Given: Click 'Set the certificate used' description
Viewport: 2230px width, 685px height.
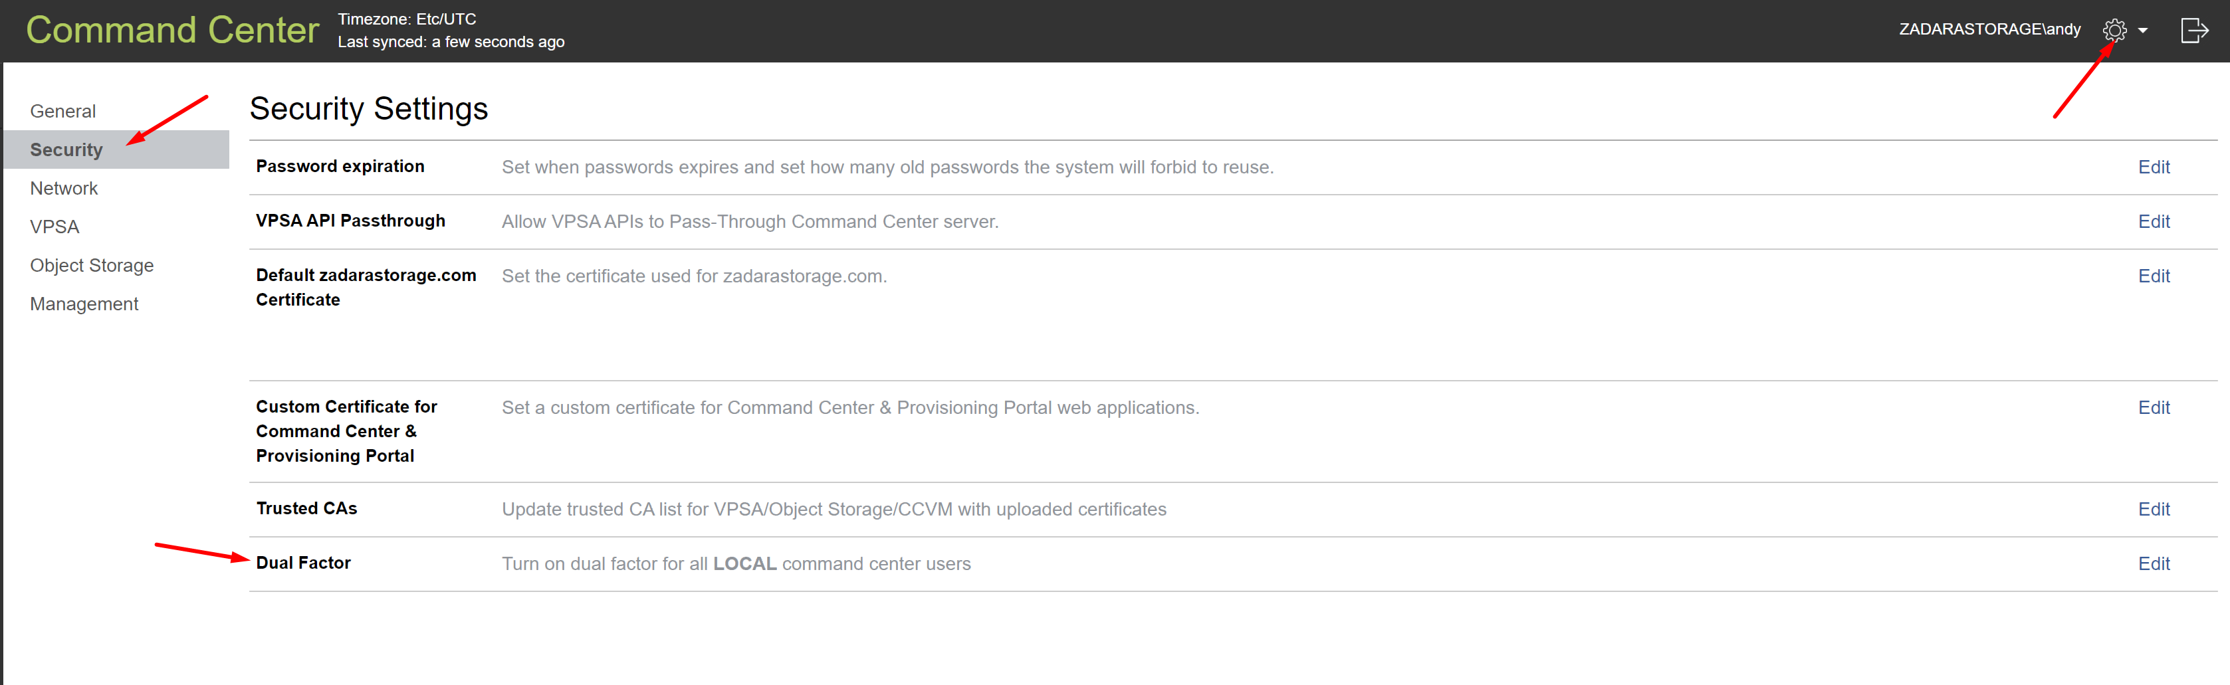Looking at the screenshot, I should pos(695,276).
